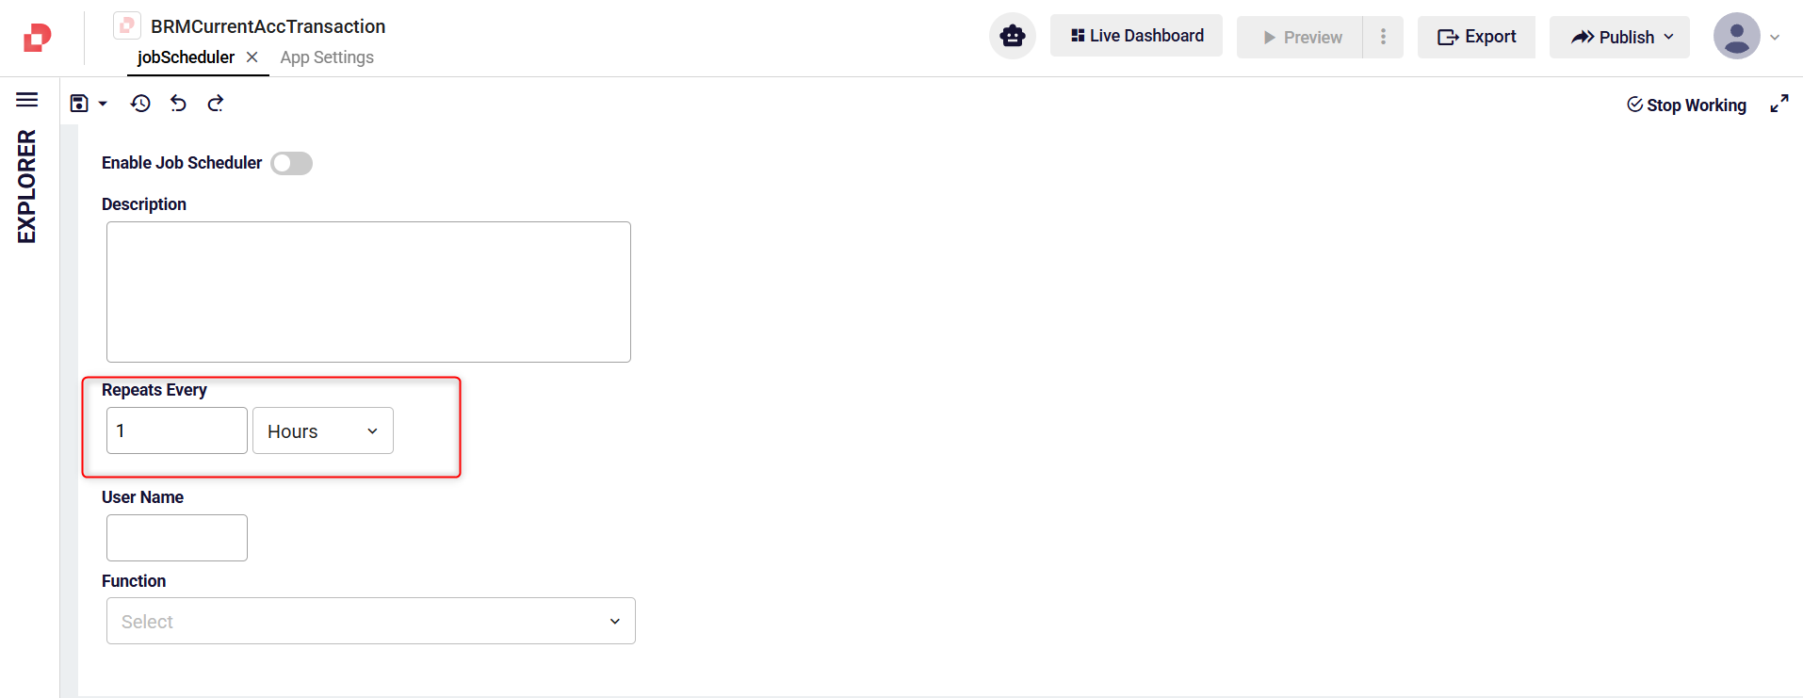The height and width of the screenshot is (698, 1803).
Task: Click the save icon in toolbar
Action: pos(79,104)
